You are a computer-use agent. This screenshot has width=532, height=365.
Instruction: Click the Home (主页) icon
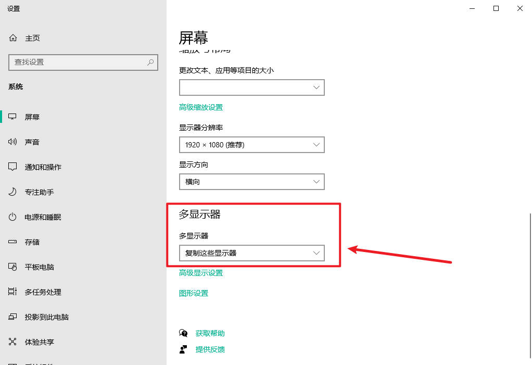click(x=13, y=37)
